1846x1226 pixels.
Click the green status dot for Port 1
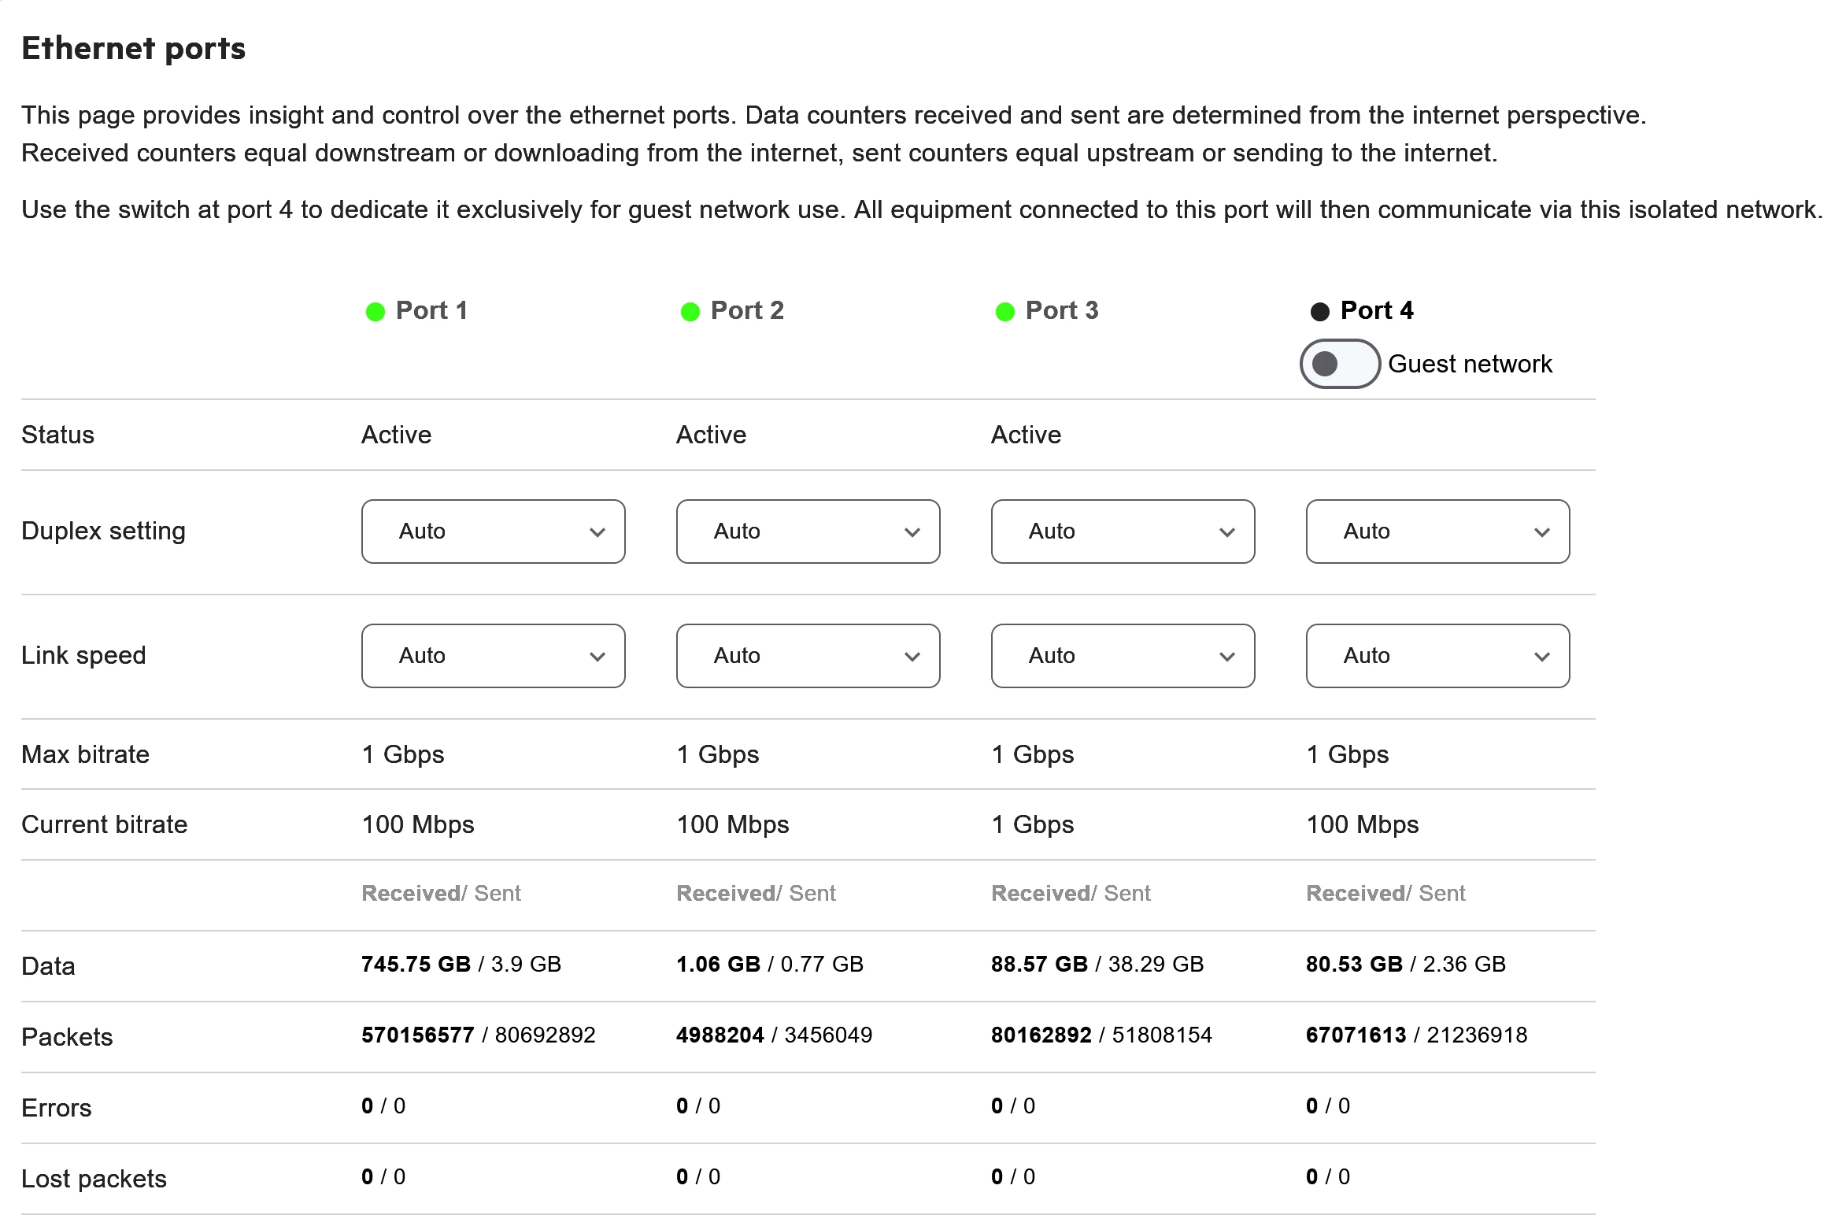click(375, 312)
